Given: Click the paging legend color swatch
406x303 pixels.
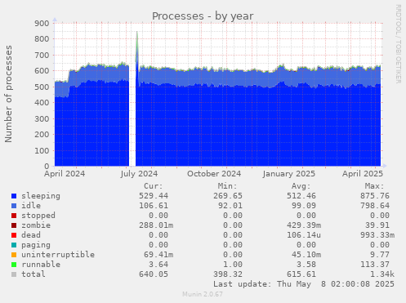Looking at the screenshot, I should pos(14,245).
